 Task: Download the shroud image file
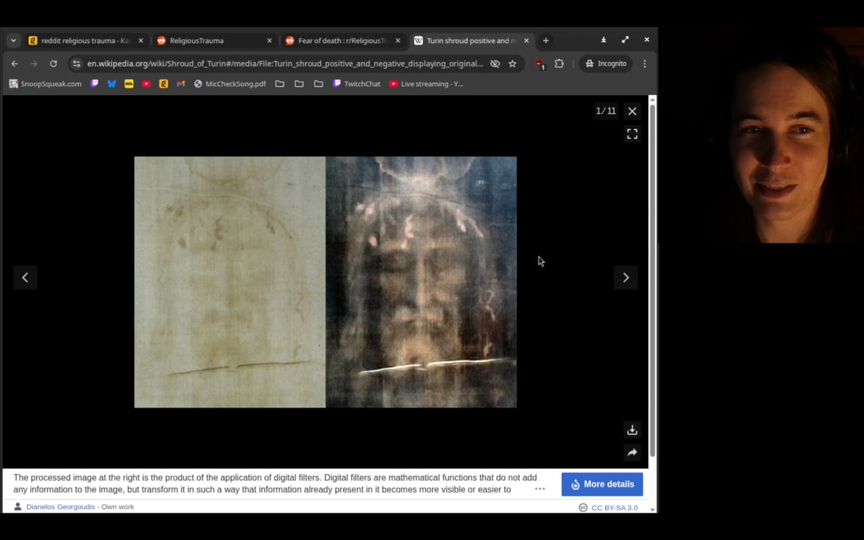pyautogui.click(x=632, y=430)
